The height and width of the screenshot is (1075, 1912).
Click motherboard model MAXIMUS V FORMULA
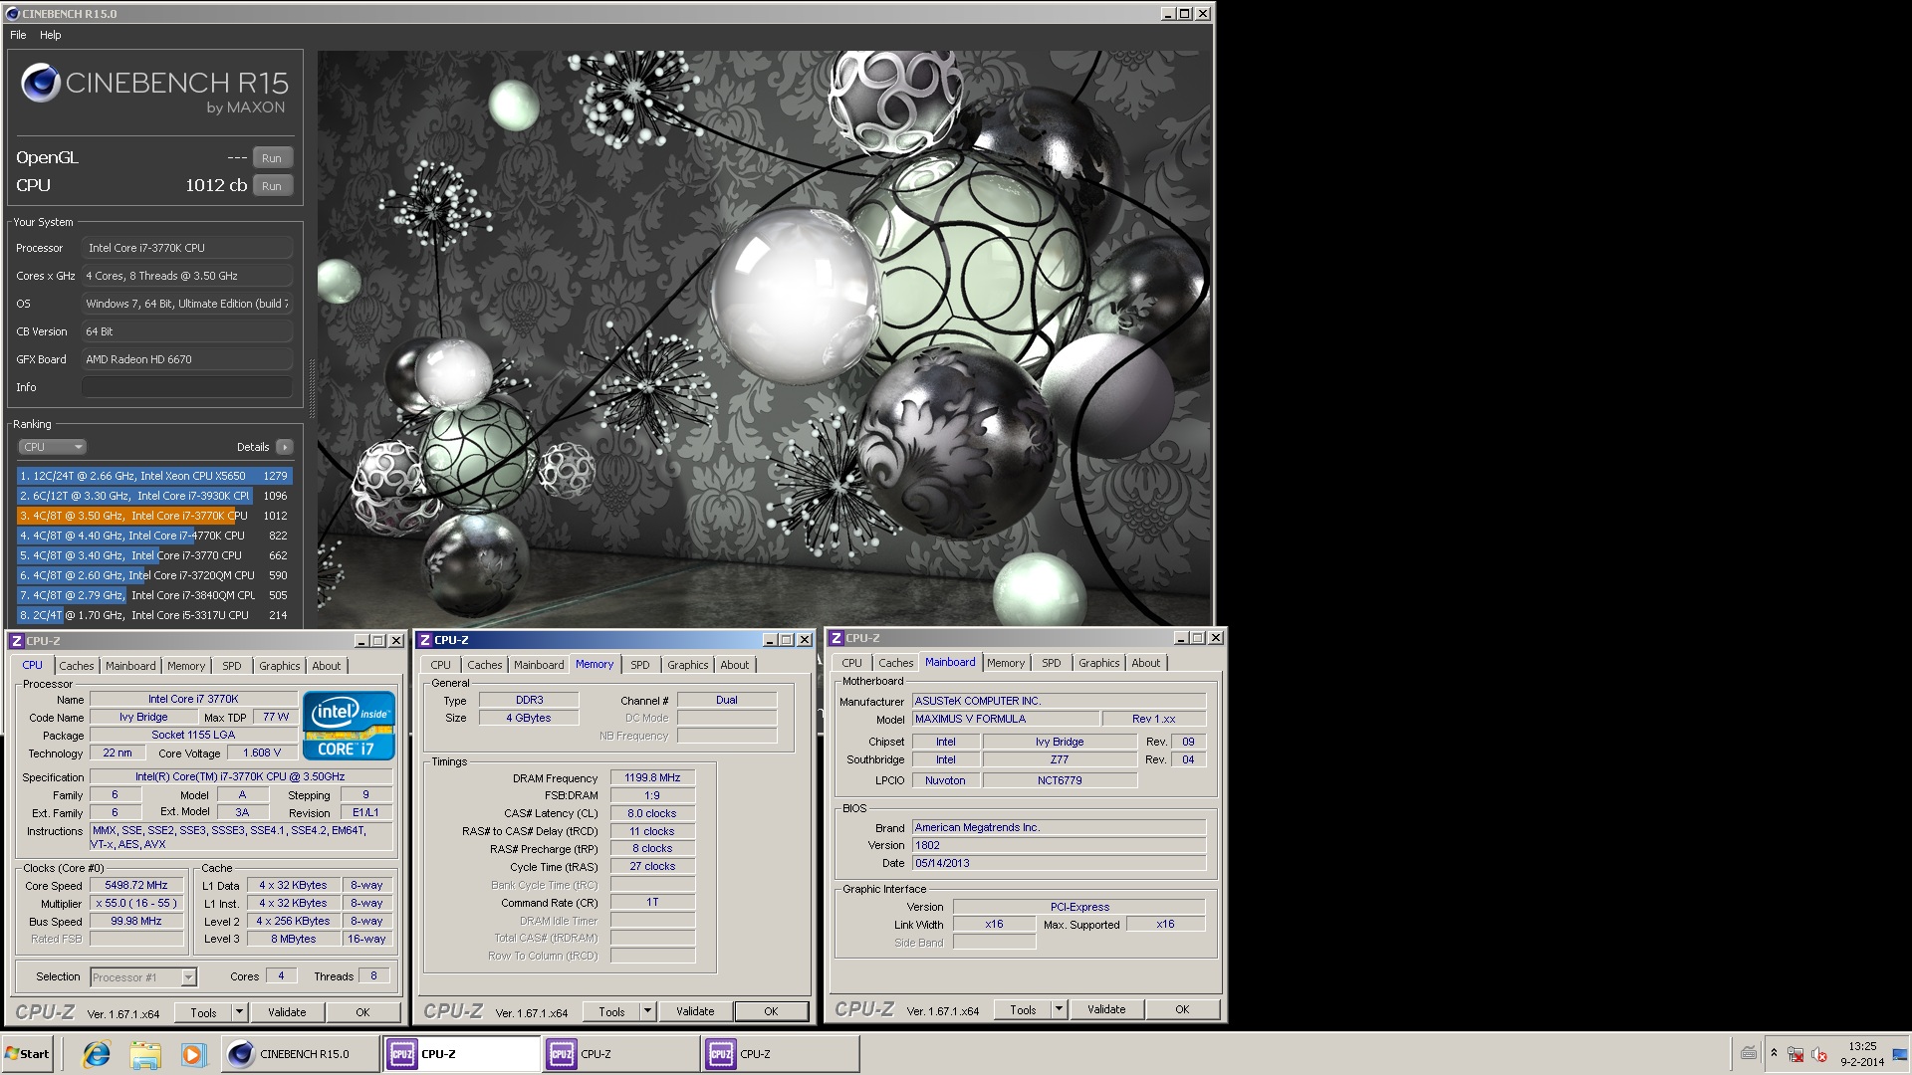[1006, 719]
